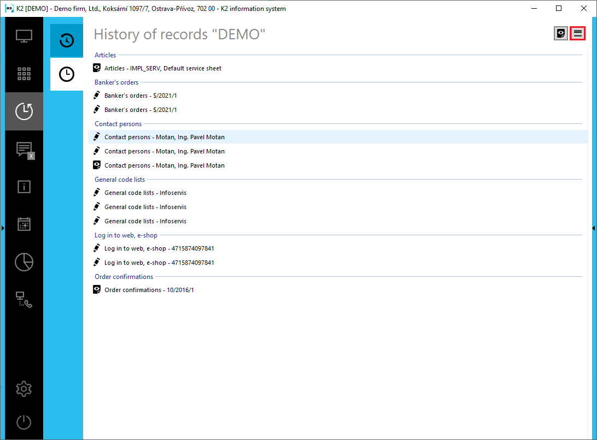Expand the right panel using the edge arrow
597x440 pixels.
coord(594,228)
